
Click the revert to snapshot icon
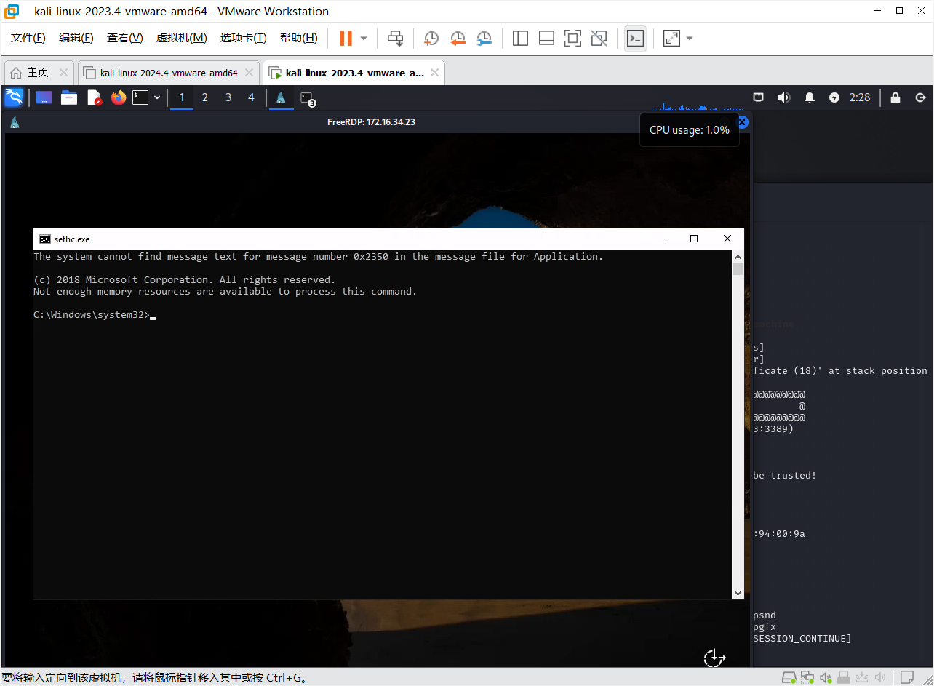pyautogui.click(x=458, y=39)
